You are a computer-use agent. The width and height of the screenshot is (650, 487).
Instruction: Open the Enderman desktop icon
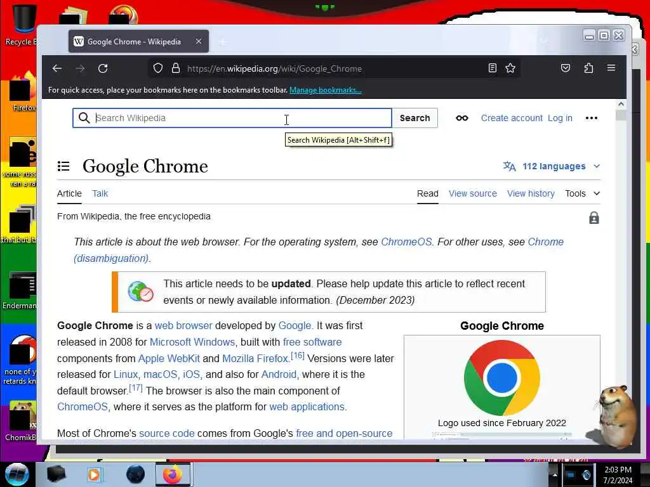pos(20,290)
